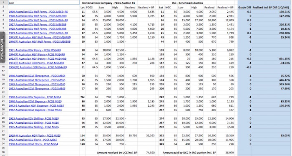Open 1919-M Australian KGV Florin link

pos(35,136)
